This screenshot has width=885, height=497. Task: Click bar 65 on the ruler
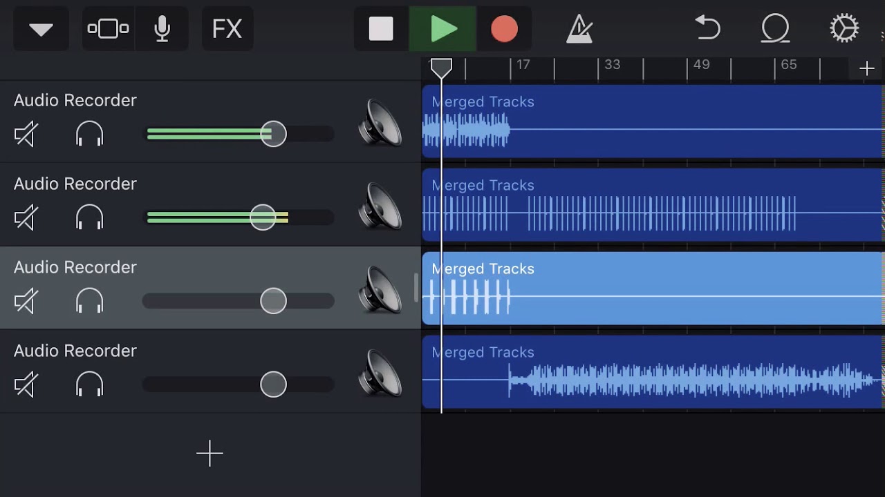pos(789,65)
